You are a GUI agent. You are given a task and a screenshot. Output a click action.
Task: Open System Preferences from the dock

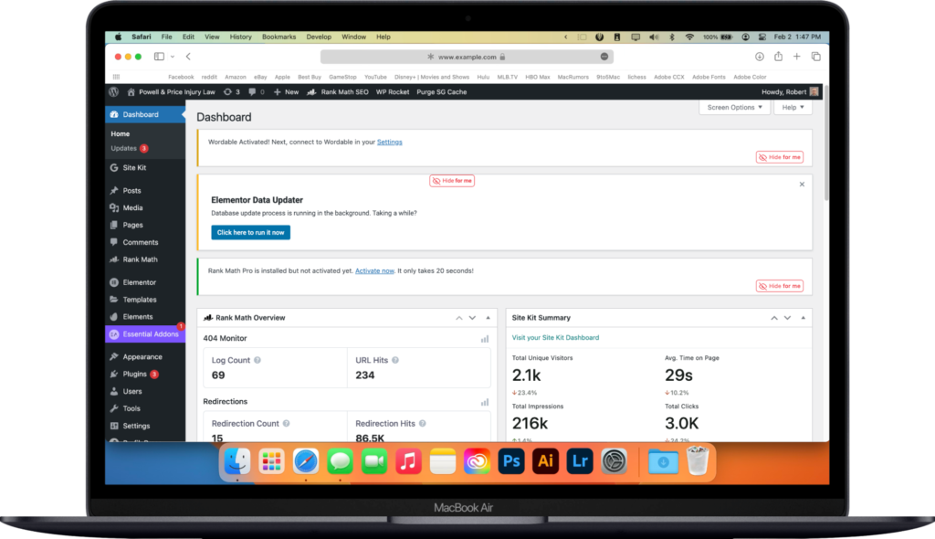[615, 462]
